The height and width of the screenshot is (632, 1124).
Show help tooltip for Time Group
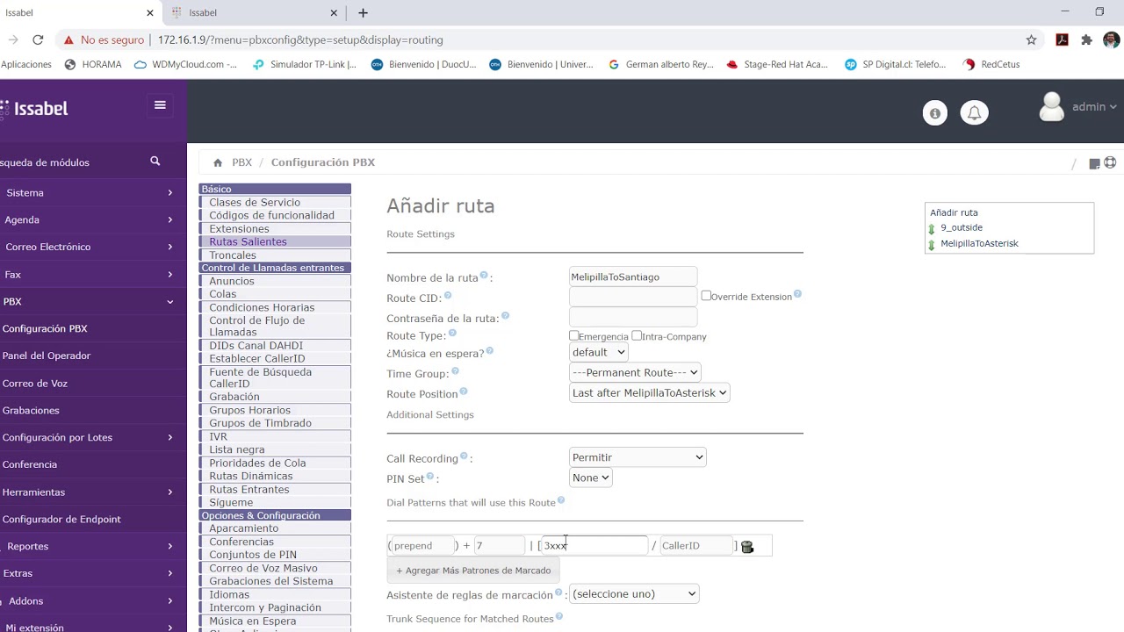455,371
